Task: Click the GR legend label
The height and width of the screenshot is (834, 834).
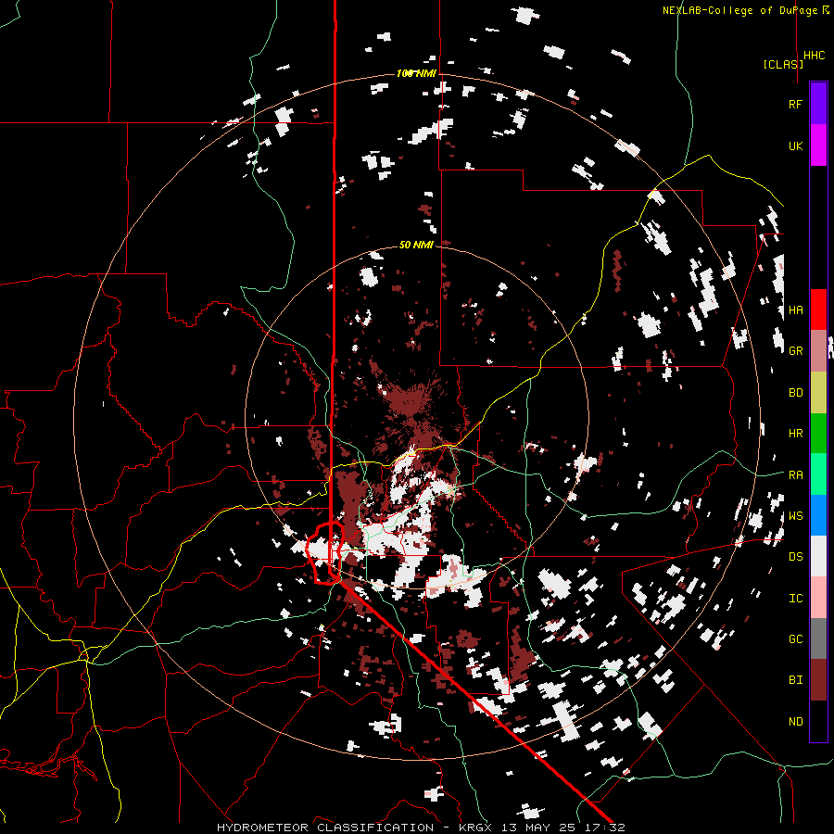Action: 795,351
